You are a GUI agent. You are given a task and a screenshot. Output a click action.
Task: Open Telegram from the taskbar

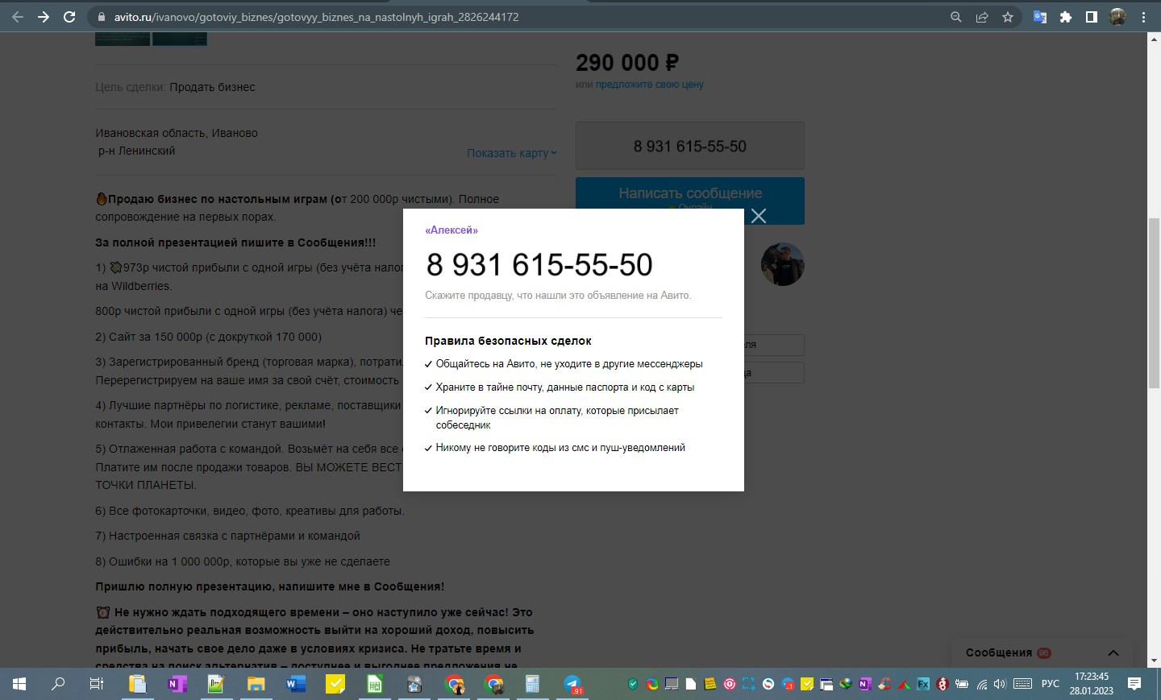(572, 684)
